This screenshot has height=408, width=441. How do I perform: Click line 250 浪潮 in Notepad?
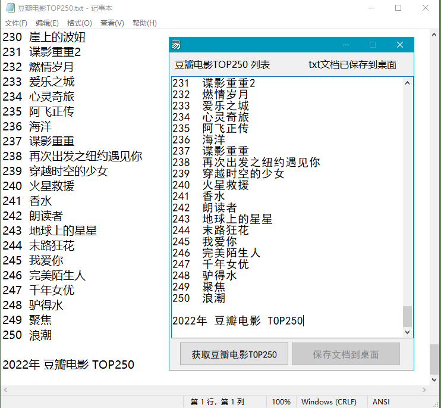click(27, 335)
